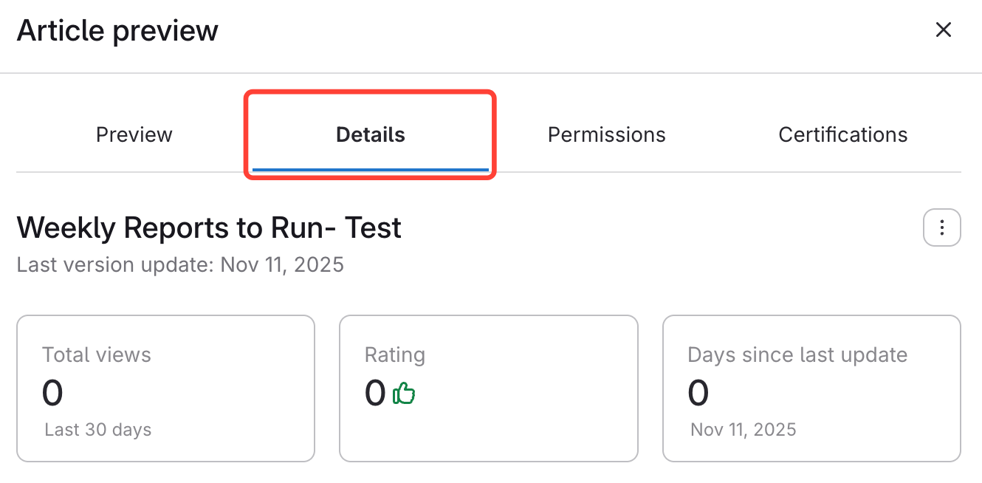
Task: Click the days since last update number
Action: pos(698,394)
